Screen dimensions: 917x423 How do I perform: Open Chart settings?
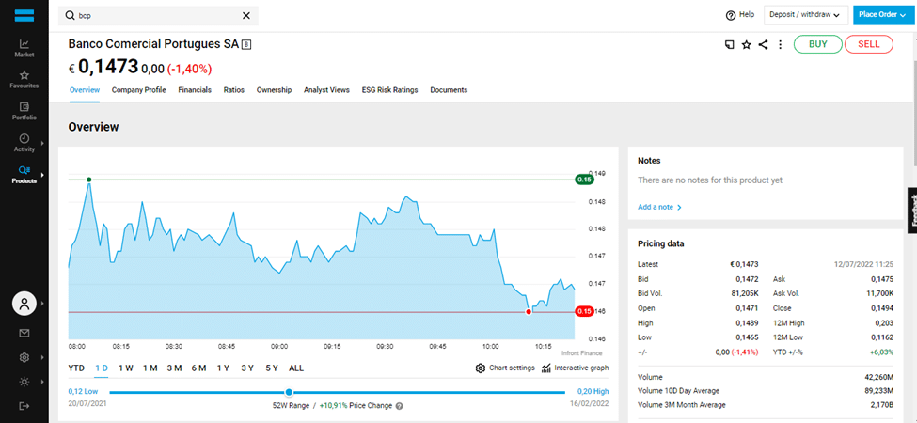click(x=505, y=368)
